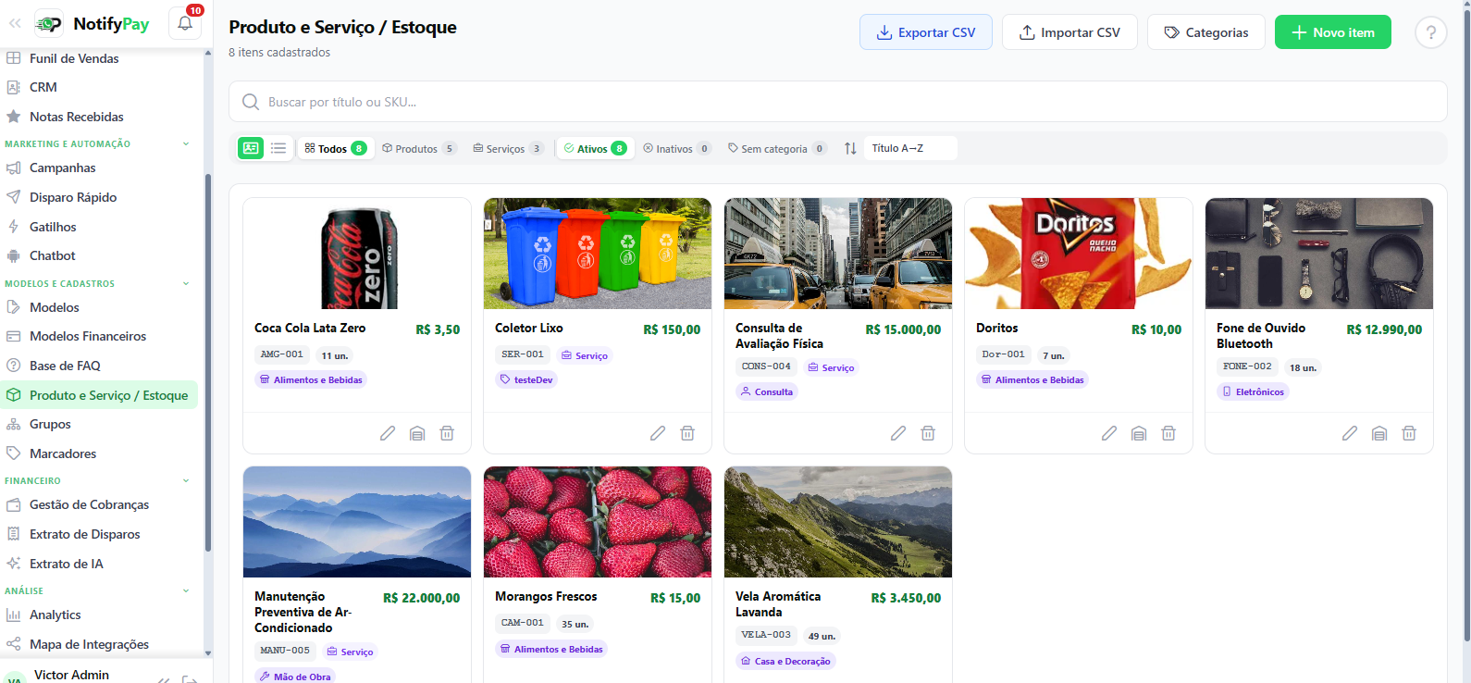Delete Coca Cola Lata Zero with trash icon
This screenshot has height=683, width=1471.
[447, 433]
